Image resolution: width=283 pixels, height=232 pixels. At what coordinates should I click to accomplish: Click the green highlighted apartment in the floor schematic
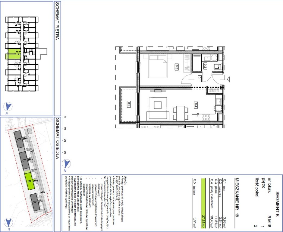tap(13, 54)
